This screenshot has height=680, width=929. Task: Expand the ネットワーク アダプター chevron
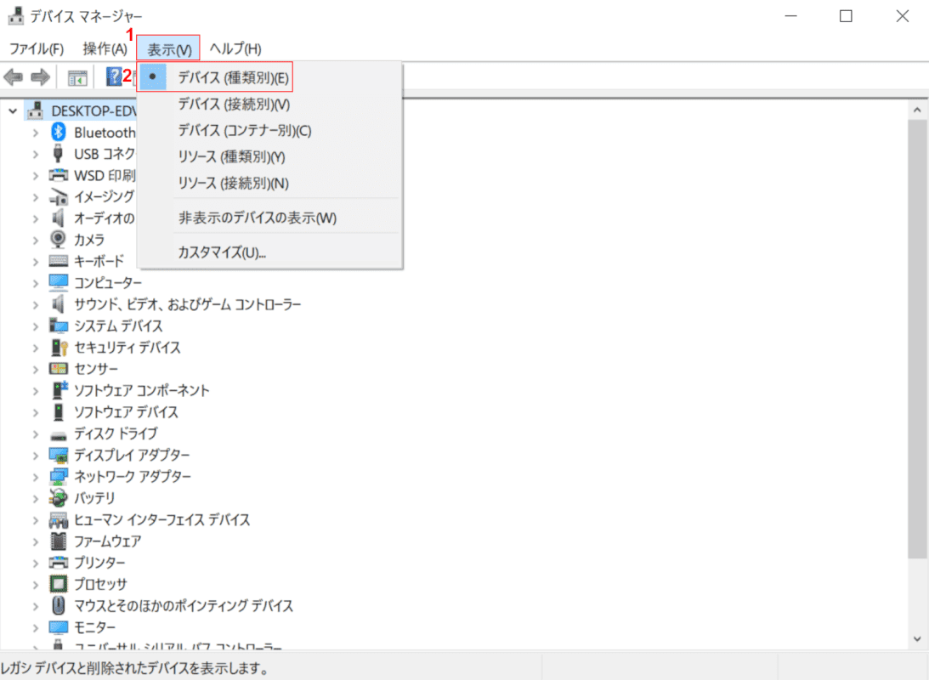click(x=36, y=477)
